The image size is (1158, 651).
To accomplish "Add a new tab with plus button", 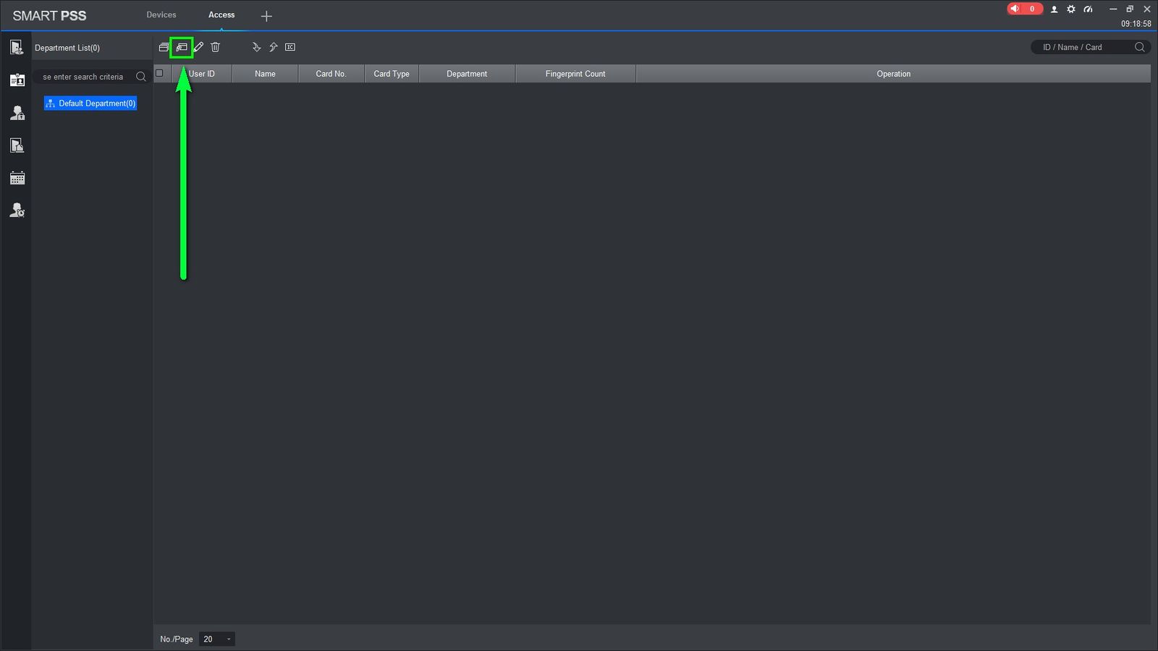I will tap(266, 16).
